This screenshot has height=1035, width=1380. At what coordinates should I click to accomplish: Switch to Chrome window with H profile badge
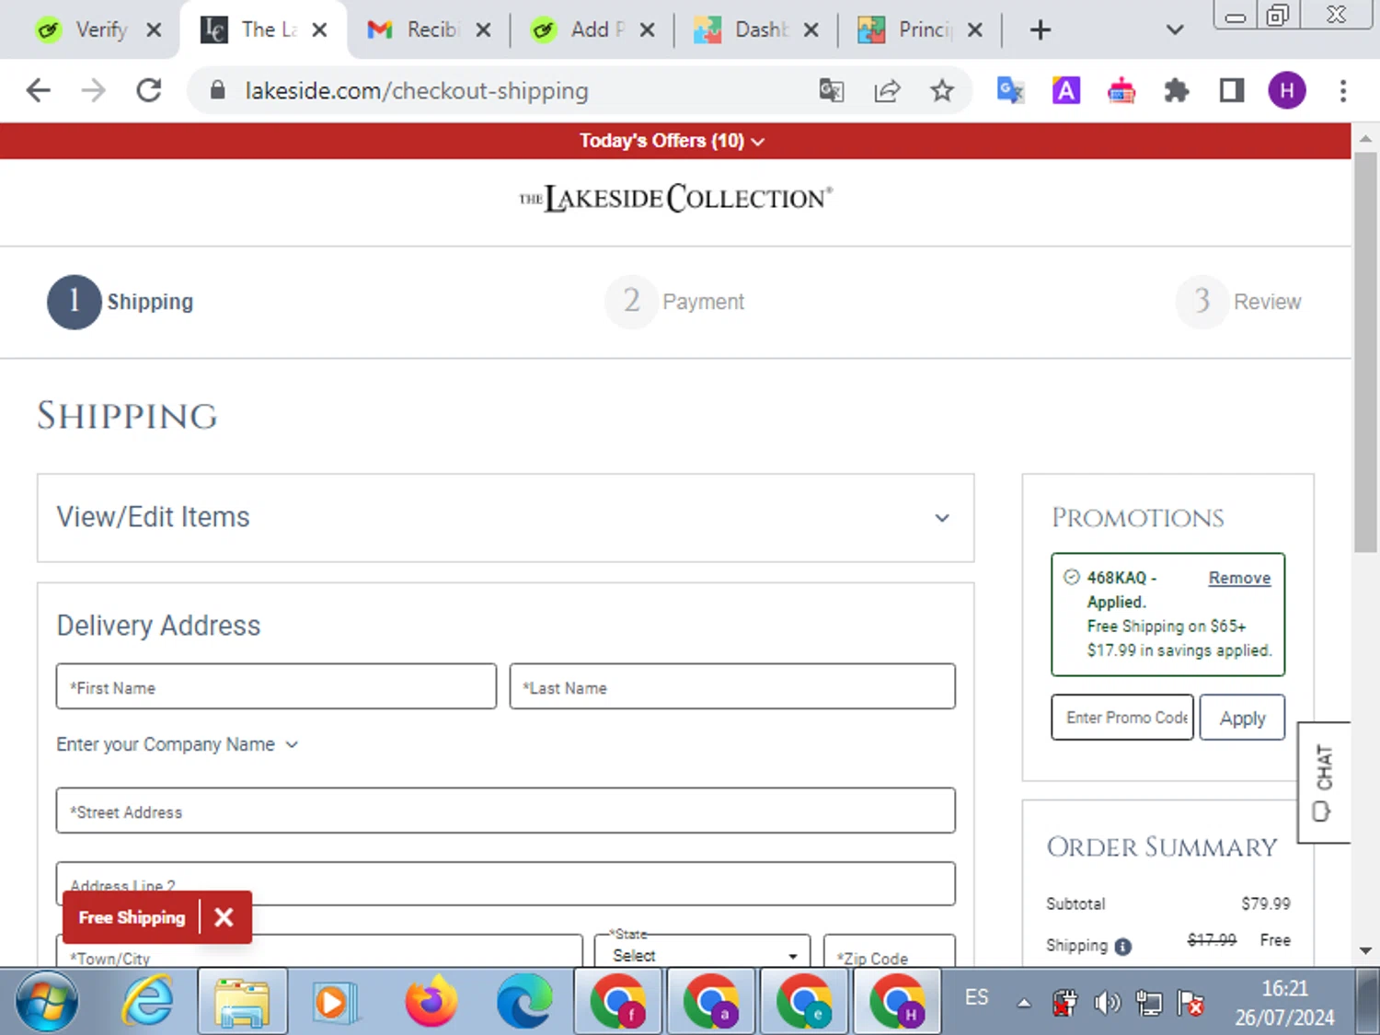(x=898, y=1002)
